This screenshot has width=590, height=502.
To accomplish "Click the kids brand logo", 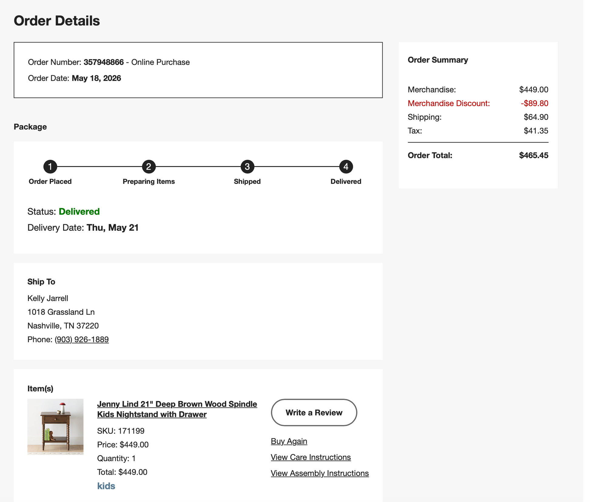I will tap(106, 486).
